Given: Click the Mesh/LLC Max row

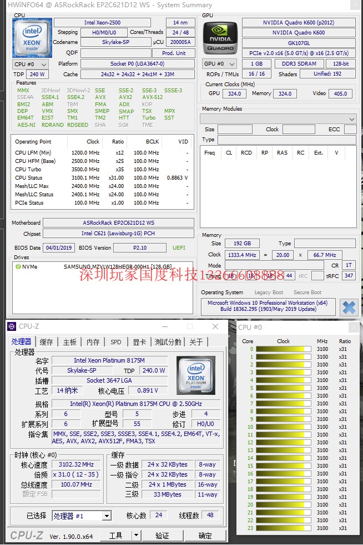Looking at the screenshot, I should [102, 186].
